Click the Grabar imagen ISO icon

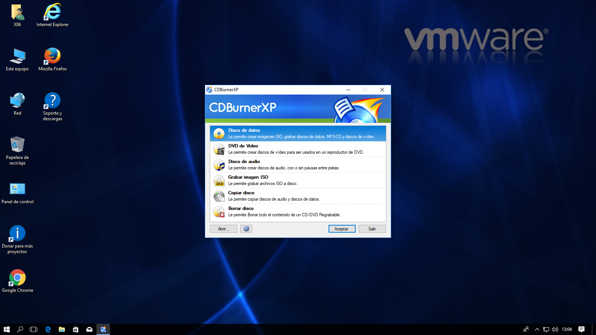click(219, 181)
